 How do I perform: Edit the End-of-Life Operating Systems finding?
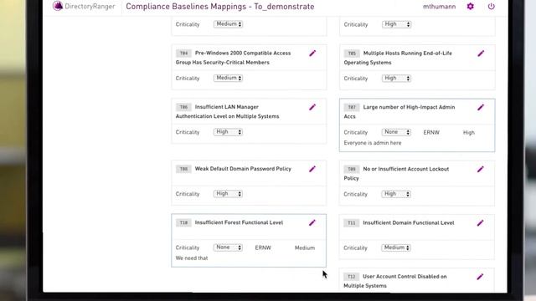click(x=481, y=54)
